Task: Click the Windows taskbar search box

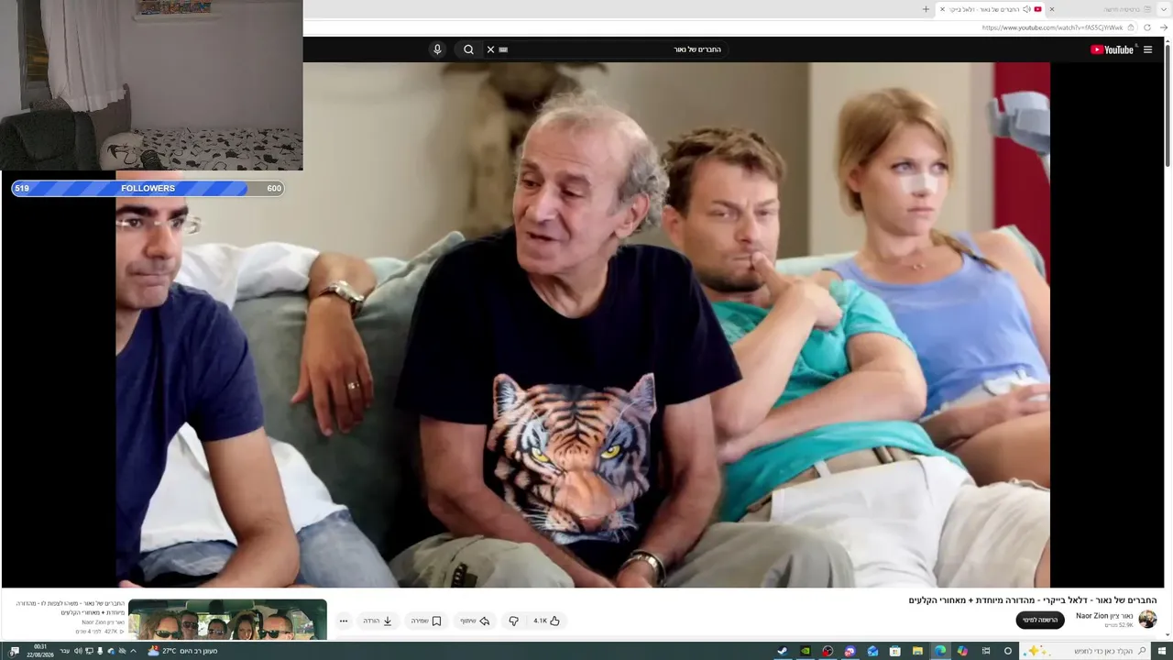Action: pyautogui.click(x=1086, y=651)
